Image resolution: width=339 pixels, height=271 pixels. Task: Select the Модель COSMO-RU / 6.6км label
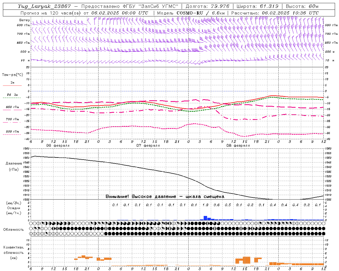(191, 13)
